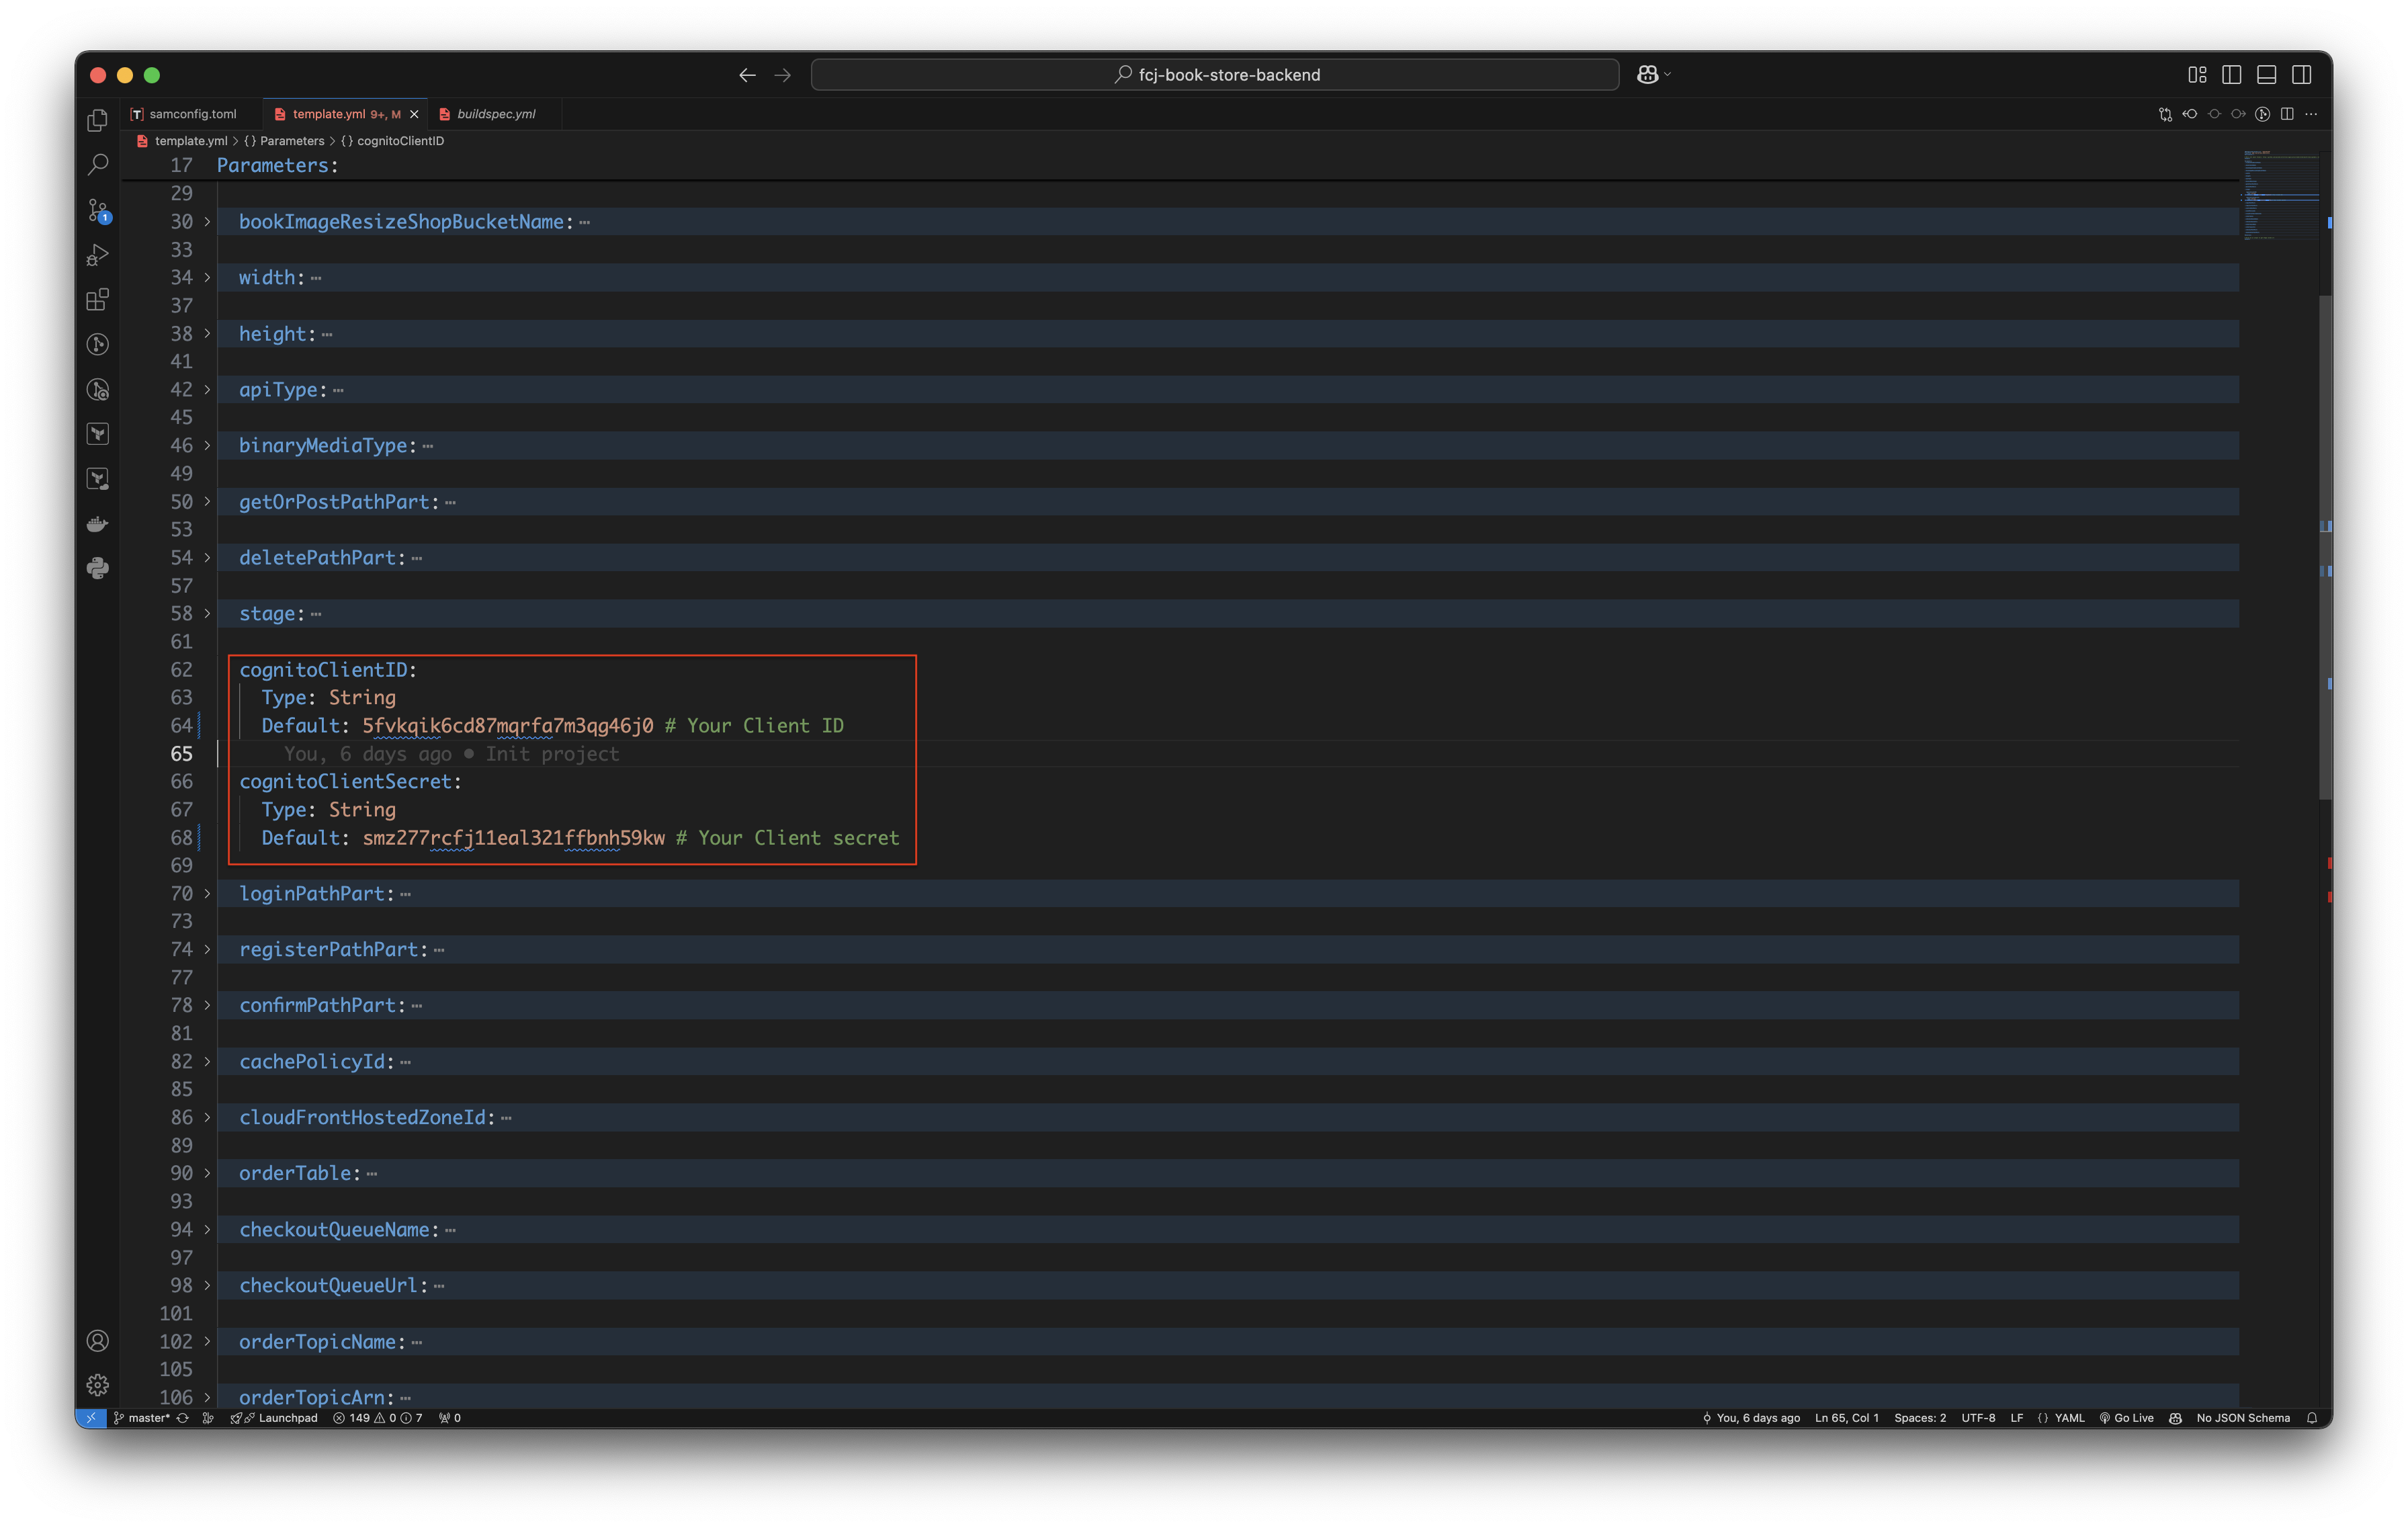2408x1528 pixels.
Task: Open the Manage gear icon
Action: pos(97,1385)
